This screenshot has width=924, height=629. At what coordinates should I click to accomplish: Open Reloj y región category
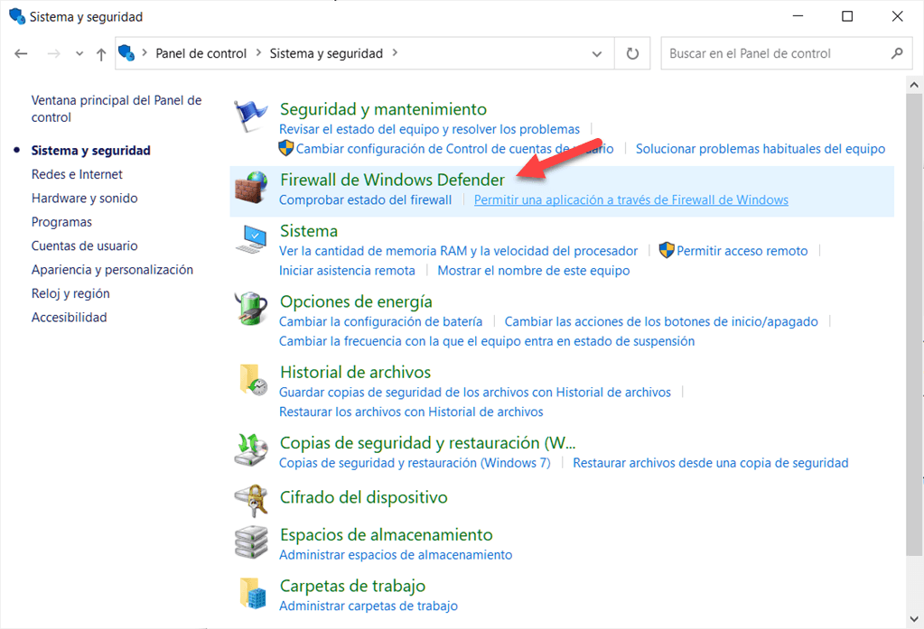point(70,293)
